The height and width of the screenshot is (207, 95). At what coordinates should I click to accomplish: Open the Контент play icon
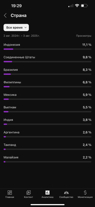point(29,193)
